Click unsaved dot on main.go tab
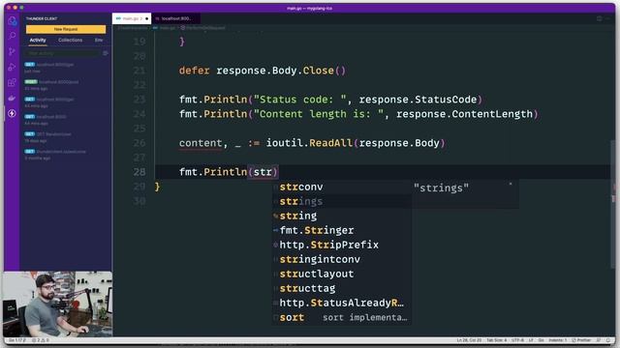Screen dimensions: 620x348 click(x=146, y=18)
